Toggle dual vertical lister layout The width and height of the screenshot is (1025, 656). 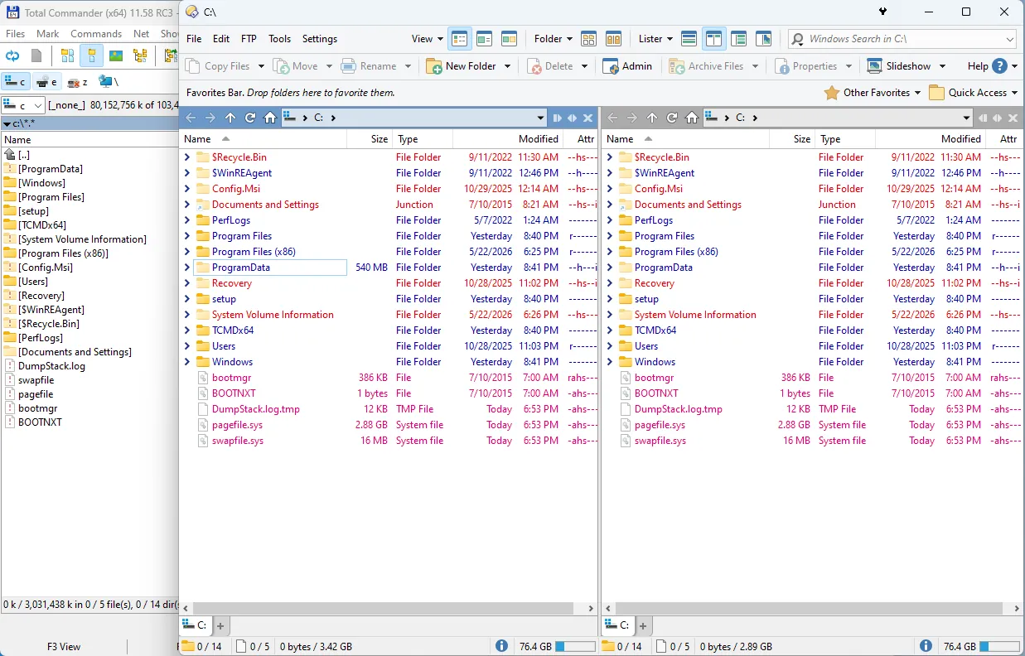713,38
